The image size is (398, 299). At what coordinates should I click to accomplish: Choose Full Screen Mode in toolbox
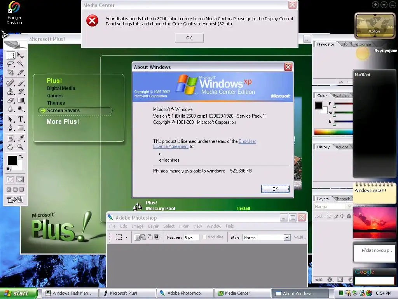pyautogui.click(x=22, y=190)
